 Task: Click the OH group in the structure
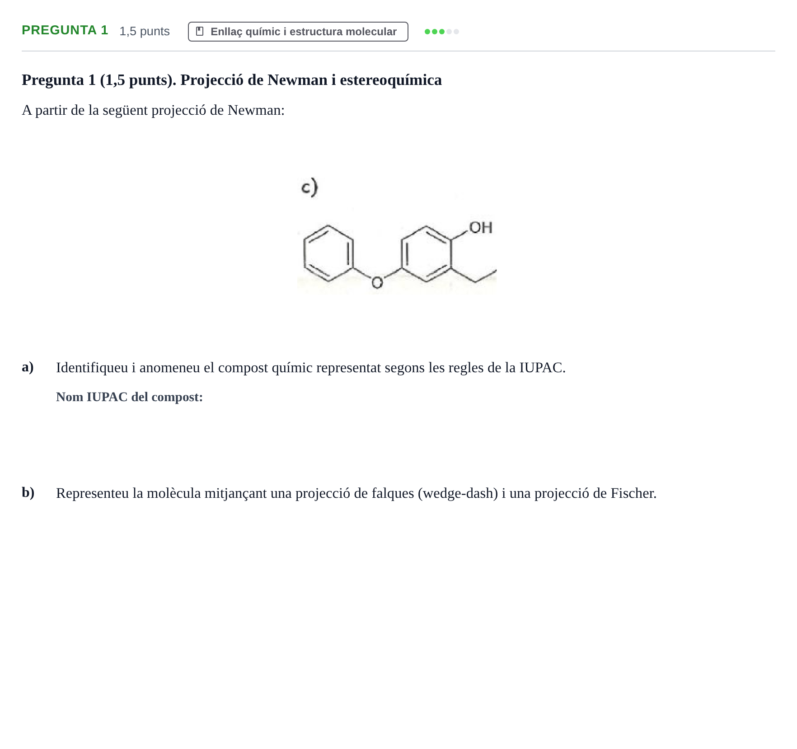pyautogui.click(x=481, y=227)
